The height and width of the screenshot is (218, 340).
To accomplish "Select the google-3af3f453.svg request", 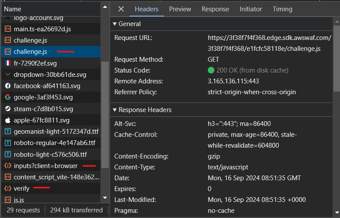I will pyautogui.click(x=51, y=97).
